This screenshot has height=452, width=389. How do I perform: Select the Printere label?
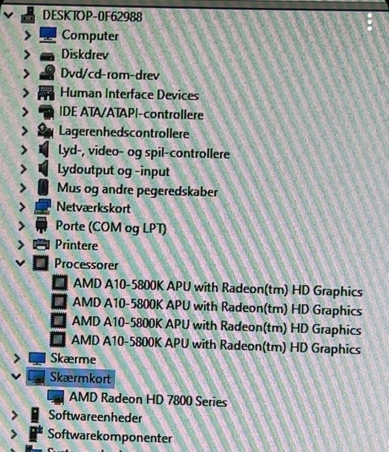[77, 245]
